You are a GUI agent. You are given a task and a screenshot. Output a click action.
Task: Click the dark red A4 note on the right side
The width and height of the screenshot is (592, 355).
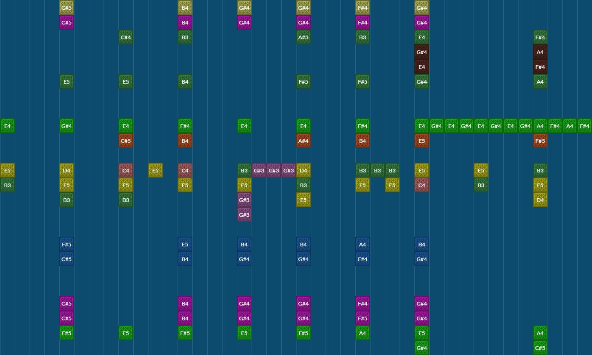540,52
